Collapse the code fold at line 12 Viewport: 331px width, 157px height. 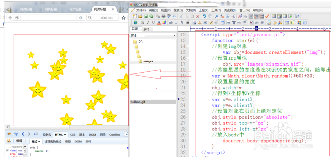pyautogui.click(x=188, y=35)
